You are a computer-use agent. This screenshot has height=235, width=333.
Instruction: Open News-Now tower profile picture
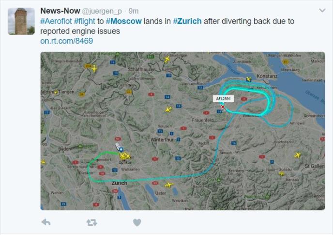[x=21, y=21]
